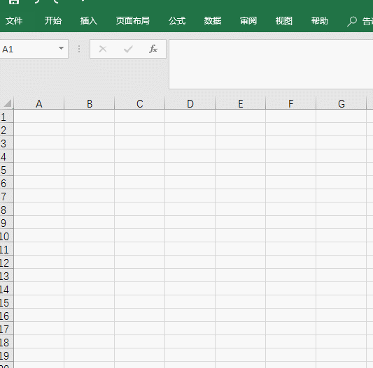373x368 pixels.
Task: Click the three-dot handle beside the Name Box
Action: (x=79, y=49)
